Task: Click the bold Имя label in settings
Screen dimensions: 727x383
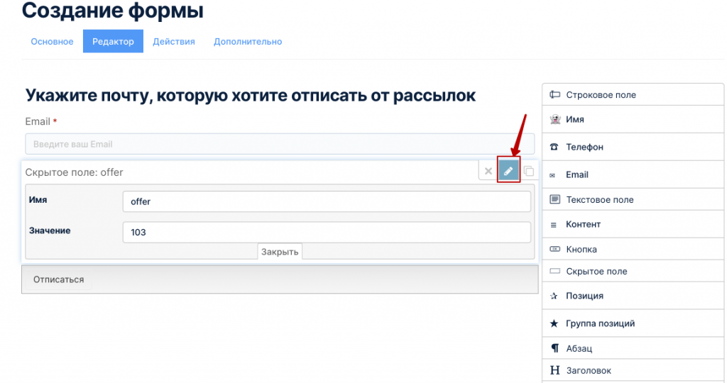Action: tap(38, 199)
